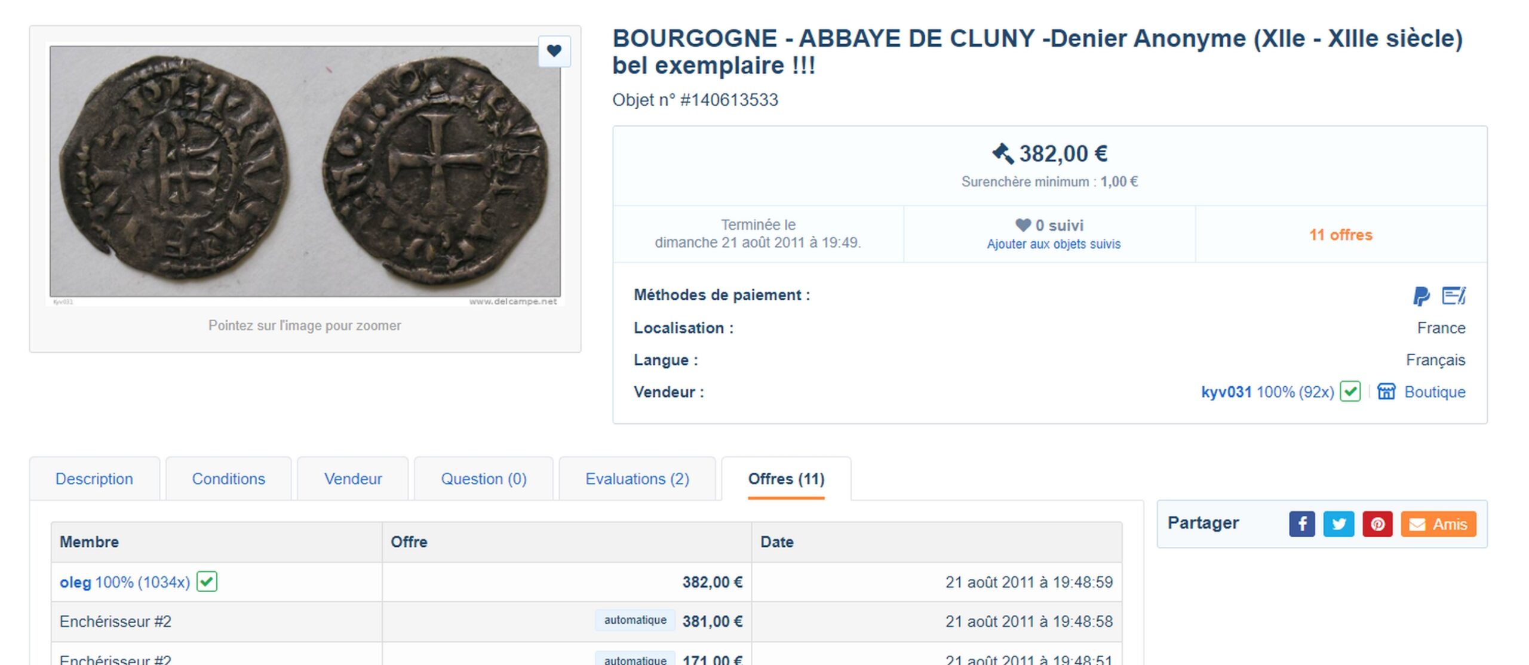
Task: Open the Description tab
Action: 94,479
